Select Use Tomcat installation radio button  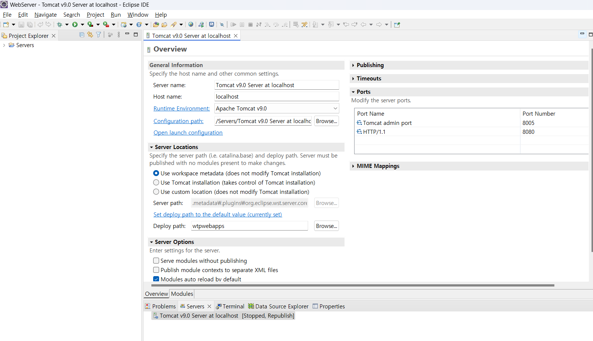[x=156, y=182]
